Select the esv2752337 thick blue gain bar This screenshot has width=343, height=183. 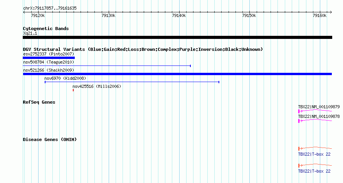click(x=49, y=58)
